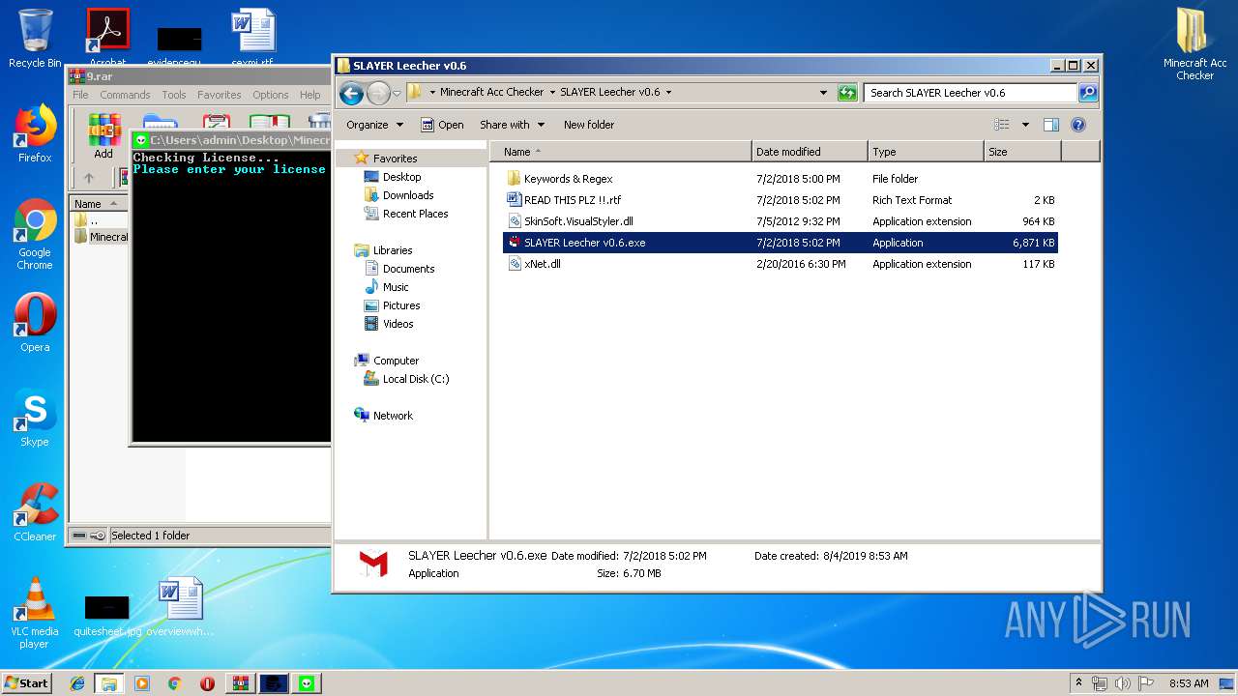The height and width of the screenshot is (696, 1238).
Task: Open the CCleaner desktop shortcut
Action: (35, 513)
